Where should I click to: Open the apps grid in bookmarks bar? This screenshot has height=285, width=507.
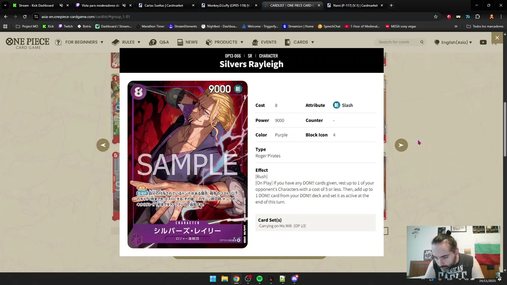(x=5, y=27)
